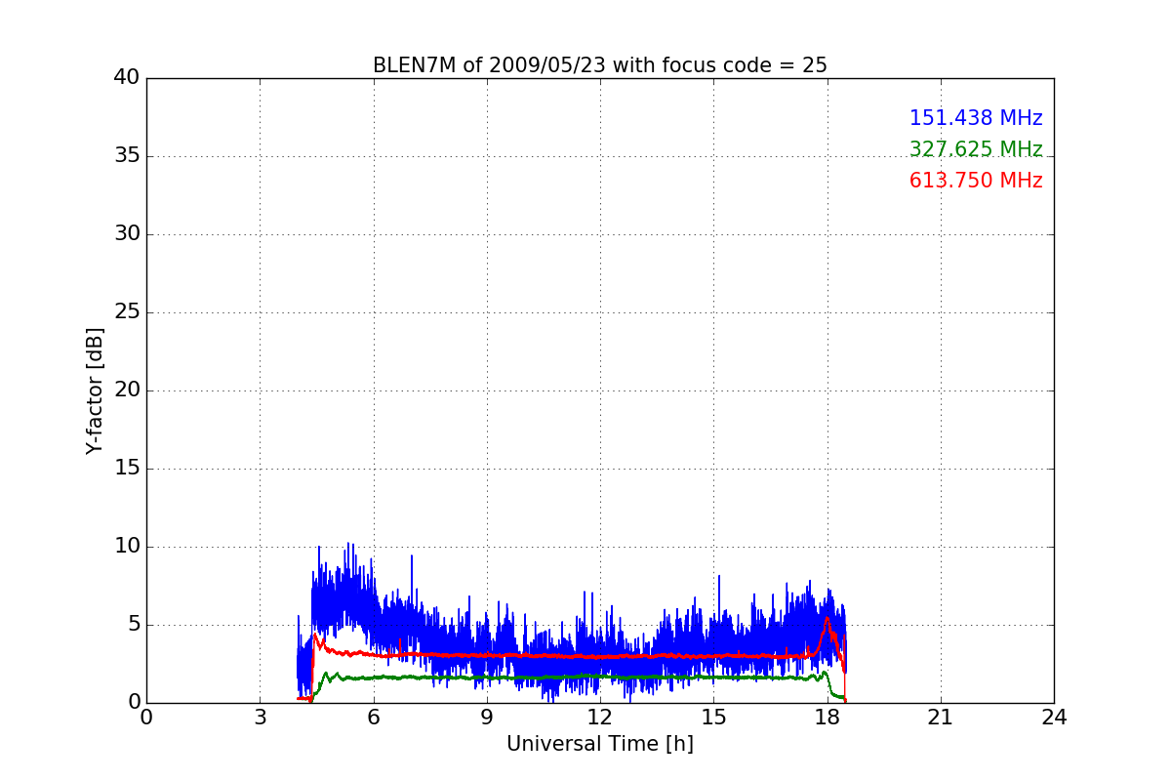
Task: Click the 'Universal Time [h]' axis label
Action: pos(600,744)
